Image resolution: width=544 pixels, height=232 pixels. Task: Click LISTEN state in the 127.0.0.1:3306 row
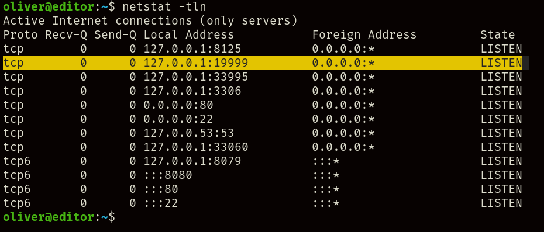pos(501,91)
